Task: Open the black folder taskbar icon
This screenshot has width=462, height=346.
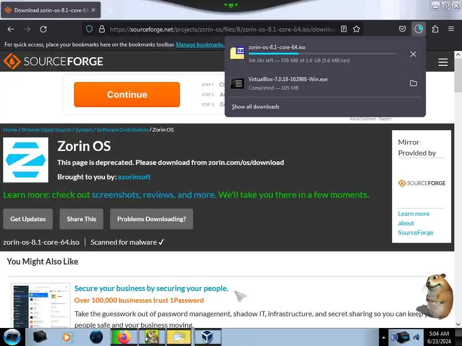Action: pos(40,337)
